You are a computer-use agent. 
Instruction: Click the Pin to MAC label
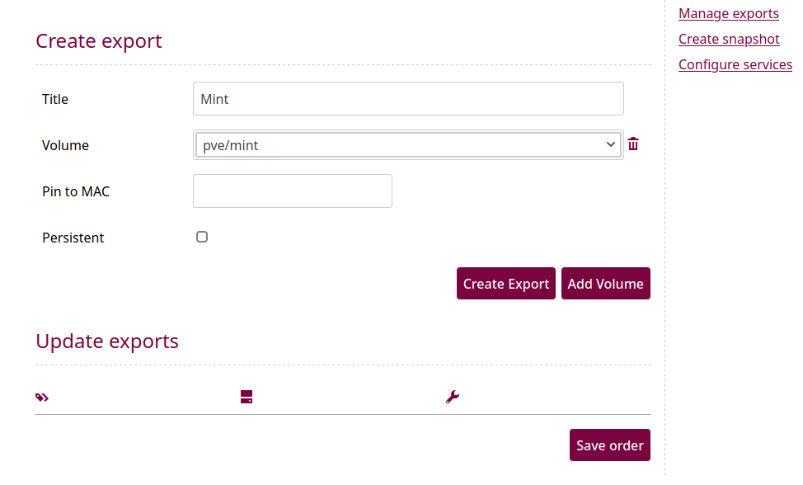76,191
